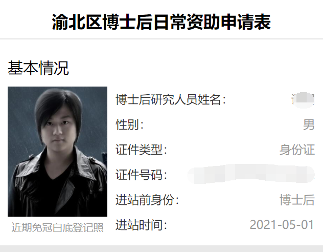Click the 渝北区博士后日常资助申请表 page title

coord(161,22)
